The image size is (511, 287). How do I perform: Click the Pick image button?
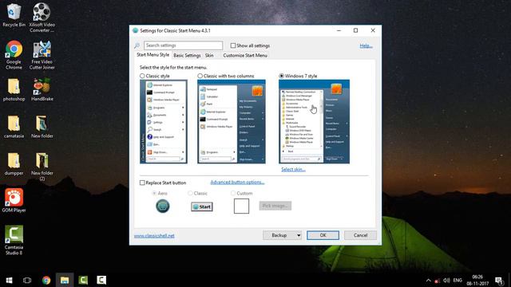[x=275, y=206]
